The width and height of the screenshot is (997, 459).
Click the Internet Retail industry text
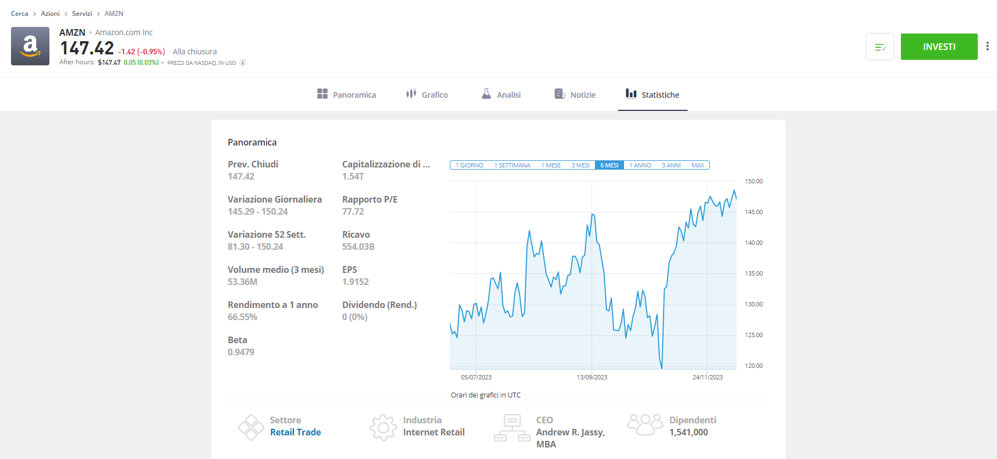coord(434,432)
